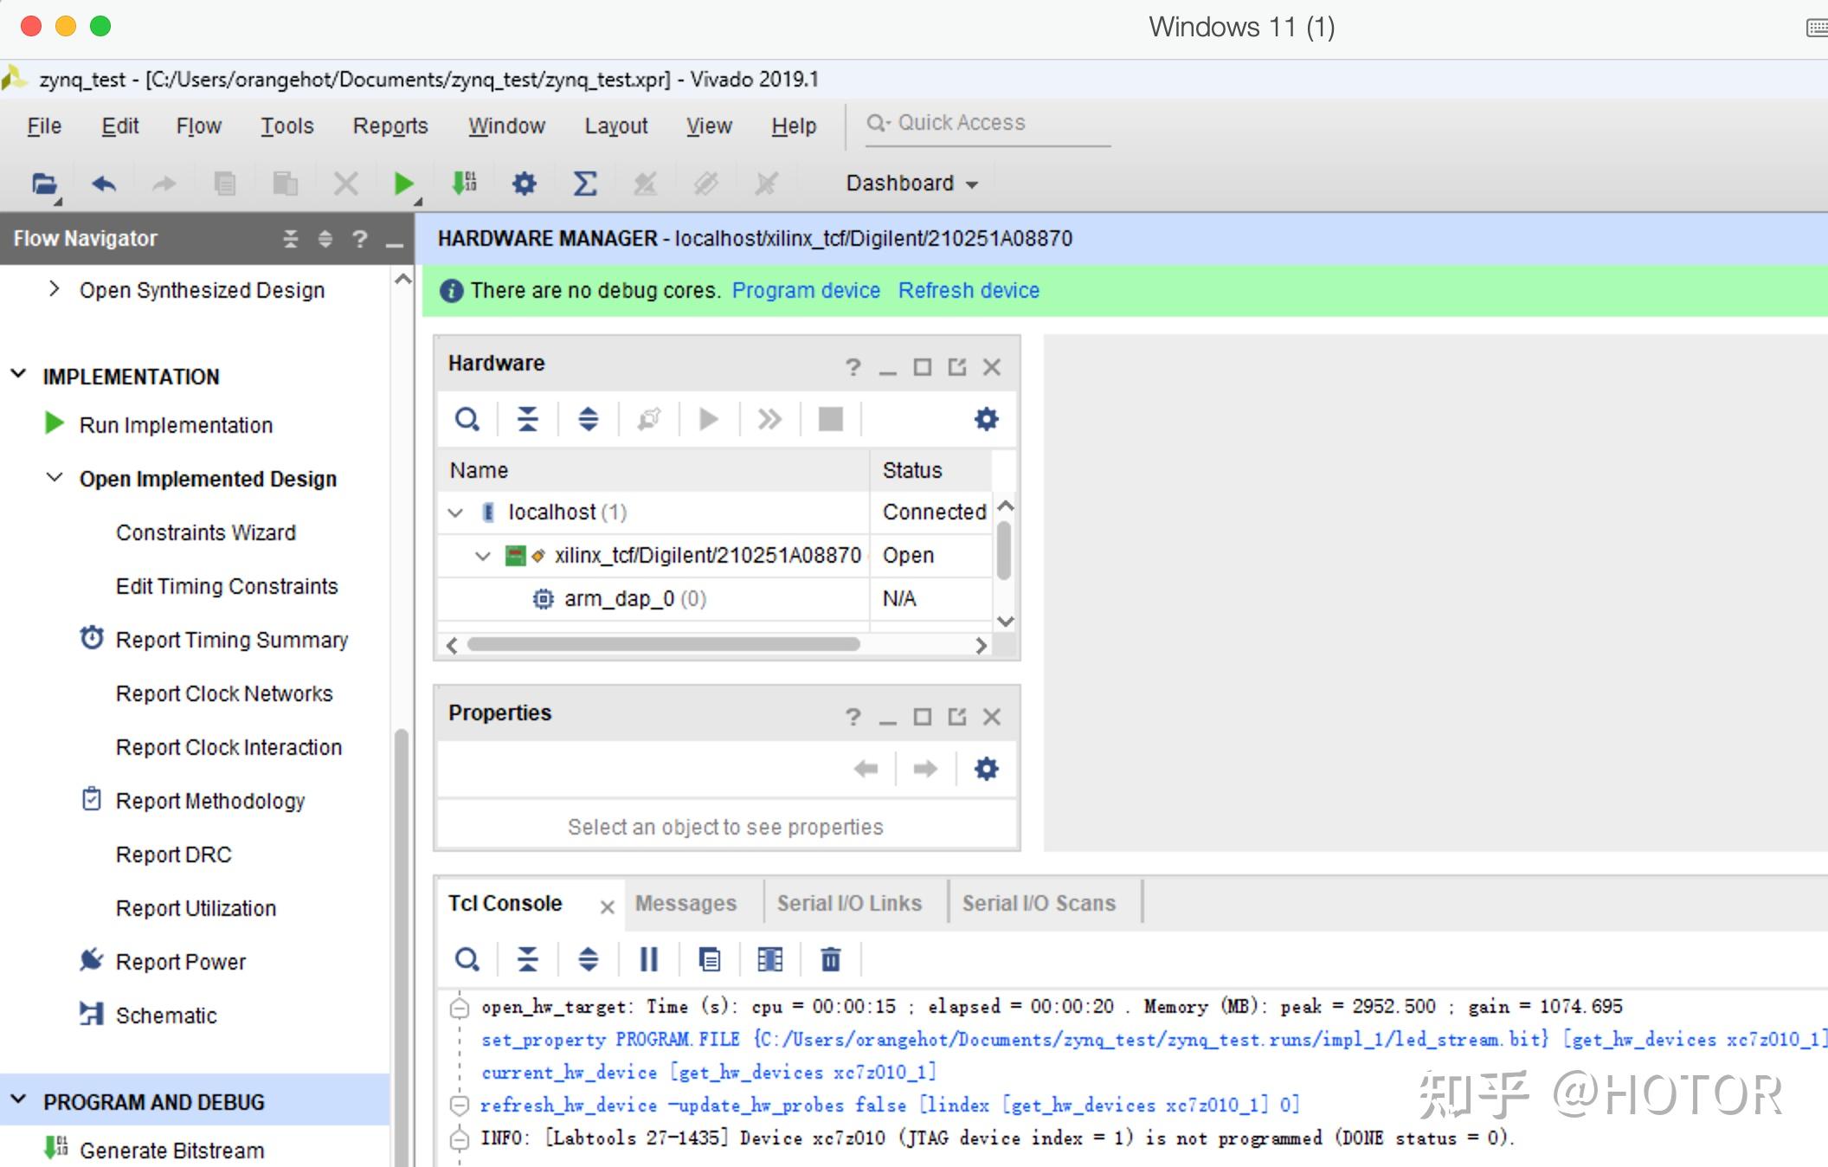The image size is (1828, 1167).
Task: Click Generate Bitstream icon in main toolbar
Action: pos(465,184)
